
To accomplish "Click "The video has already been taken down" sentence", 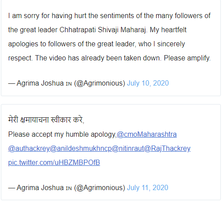I will 98,58.
